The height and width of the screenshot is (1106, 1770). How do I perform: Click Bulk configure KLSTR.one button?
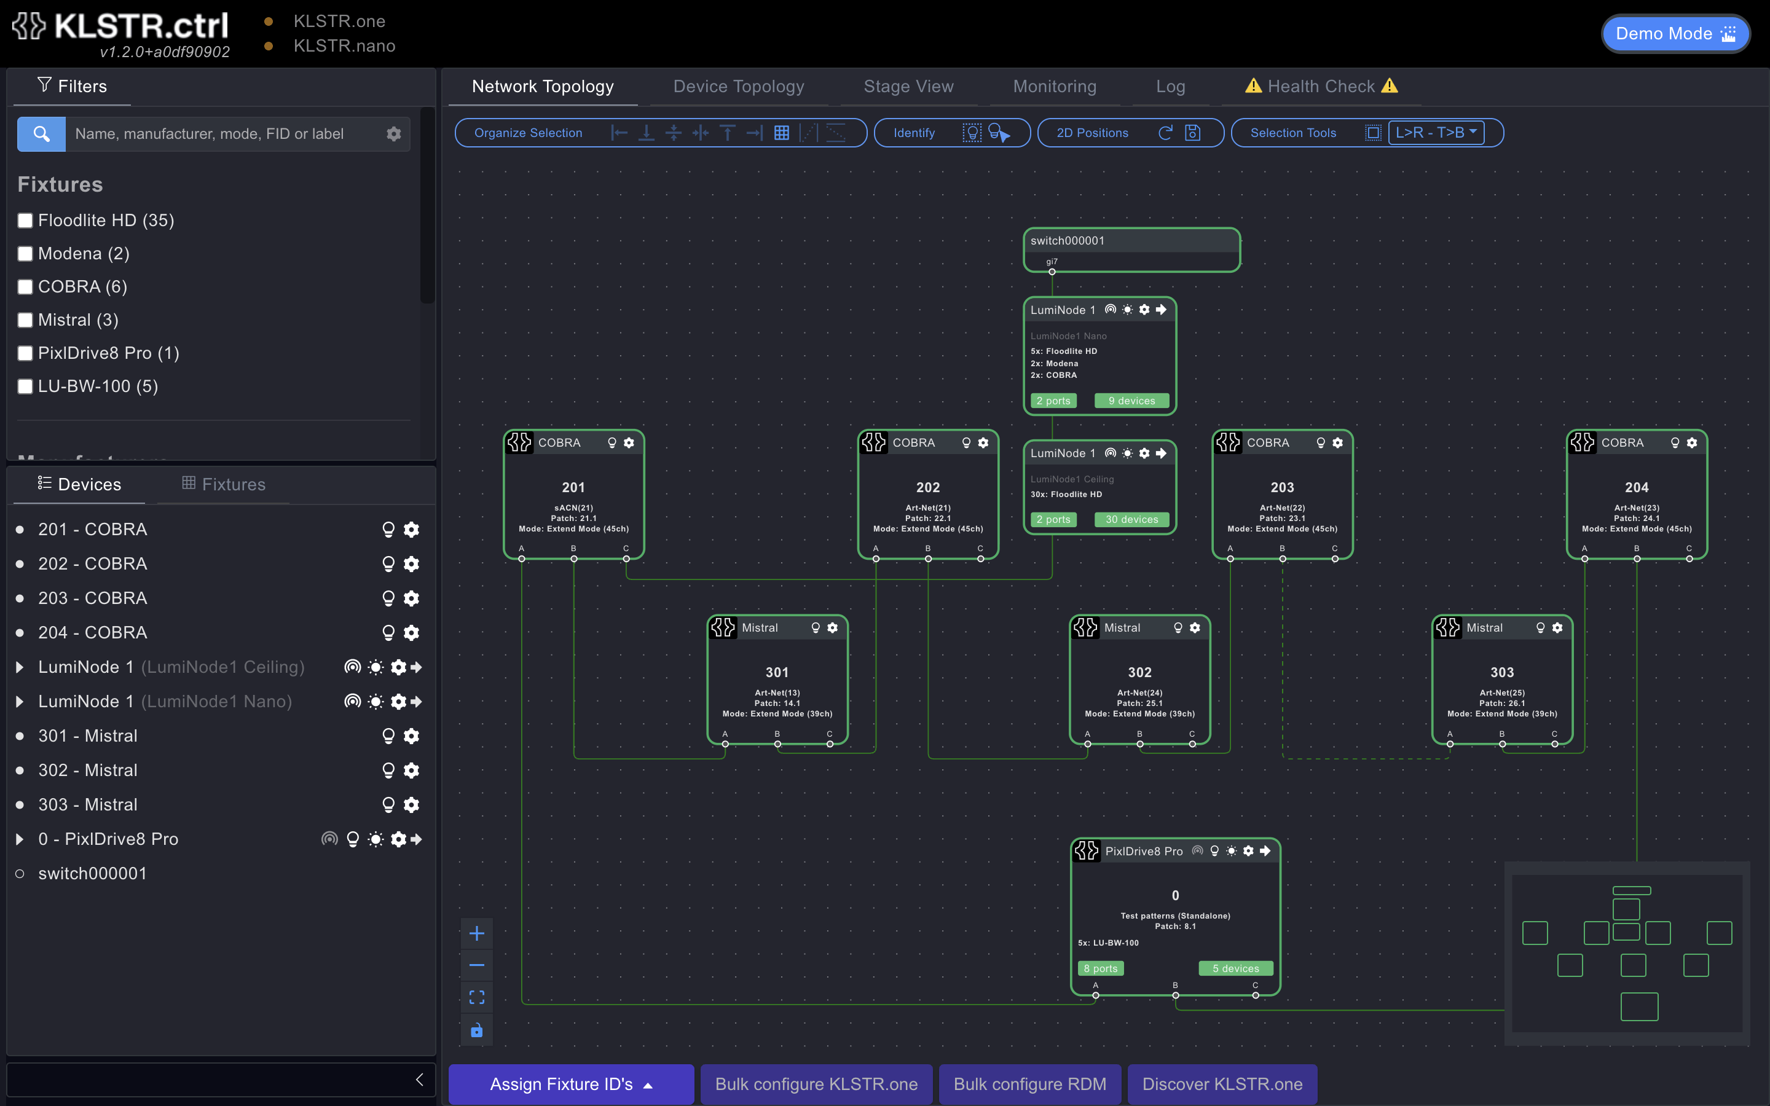816,1084
